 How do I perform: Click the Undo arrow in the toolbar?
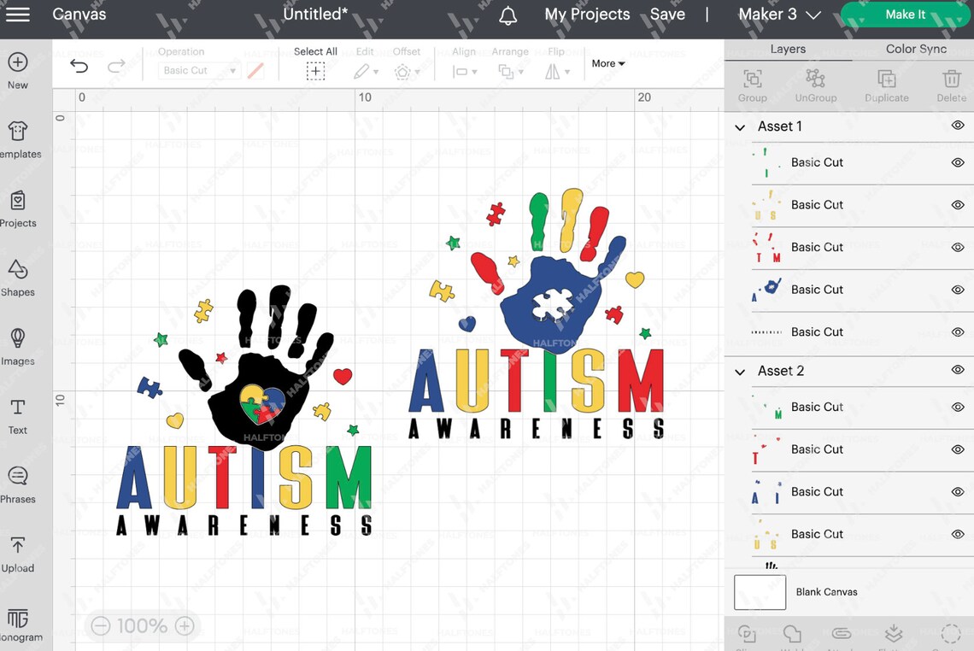tap(79, 65)
